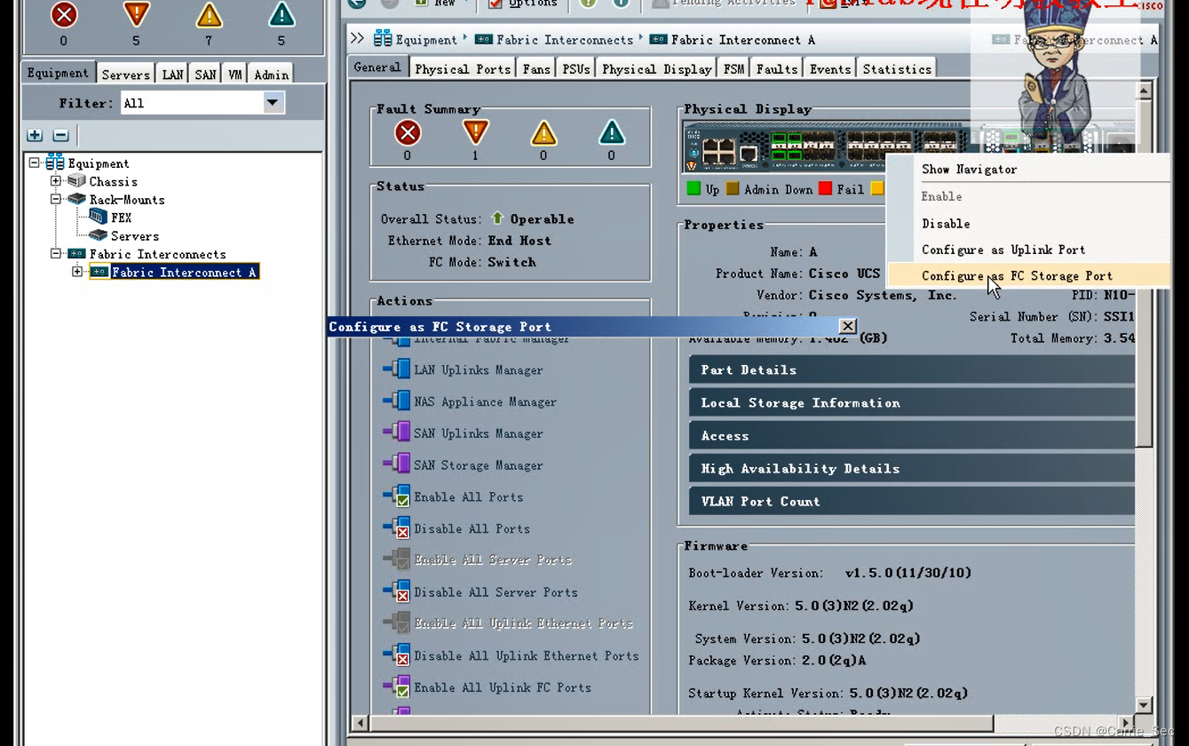
Task: Expand the Access section
Action: [912, 435]
